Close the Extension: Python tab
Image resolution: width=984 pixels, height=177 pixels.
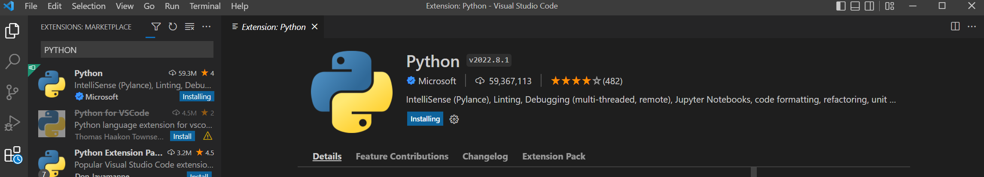pyautogui.click(x=315, y=27)
